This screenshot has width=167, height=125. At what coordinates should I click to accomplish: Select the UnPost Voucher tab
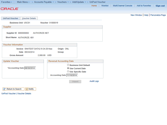[10, 18]
